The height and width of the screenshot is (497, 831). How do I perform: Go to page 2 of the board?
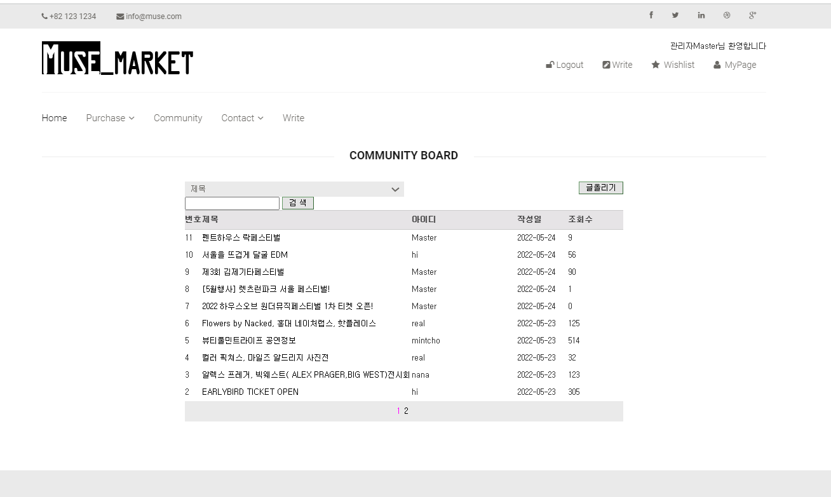[407, 411]
